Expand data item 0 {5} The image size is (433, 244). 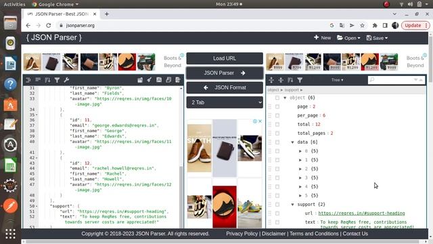(300, 151)
